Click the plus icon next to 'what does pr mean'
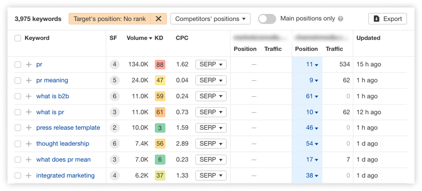 (29, 160)
